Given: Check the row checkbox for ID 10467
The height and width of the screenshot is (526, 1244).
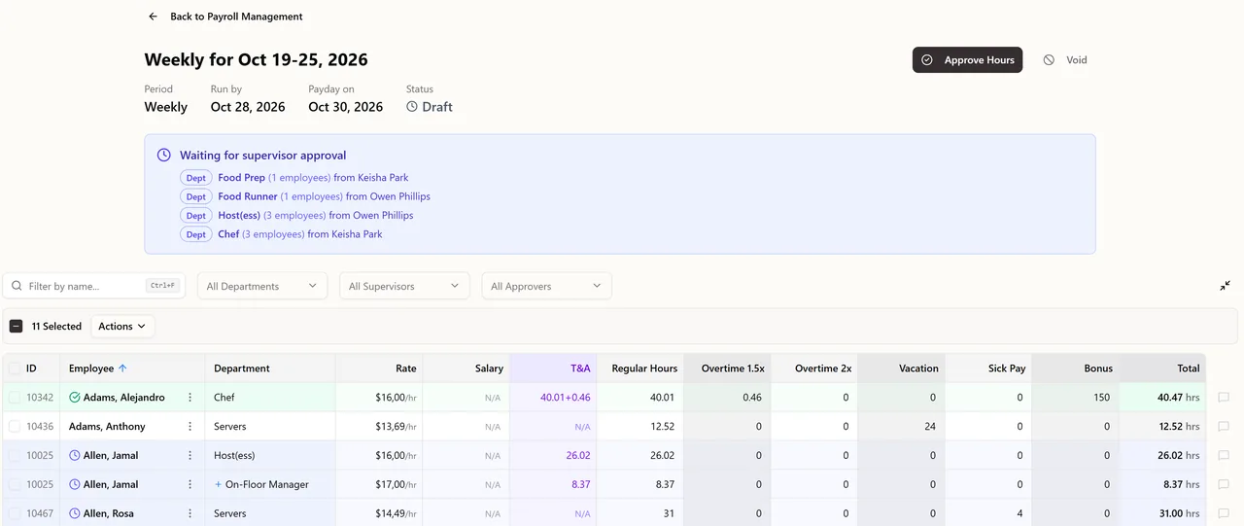Looking at the screenshot, I should (x=15, y=513).
